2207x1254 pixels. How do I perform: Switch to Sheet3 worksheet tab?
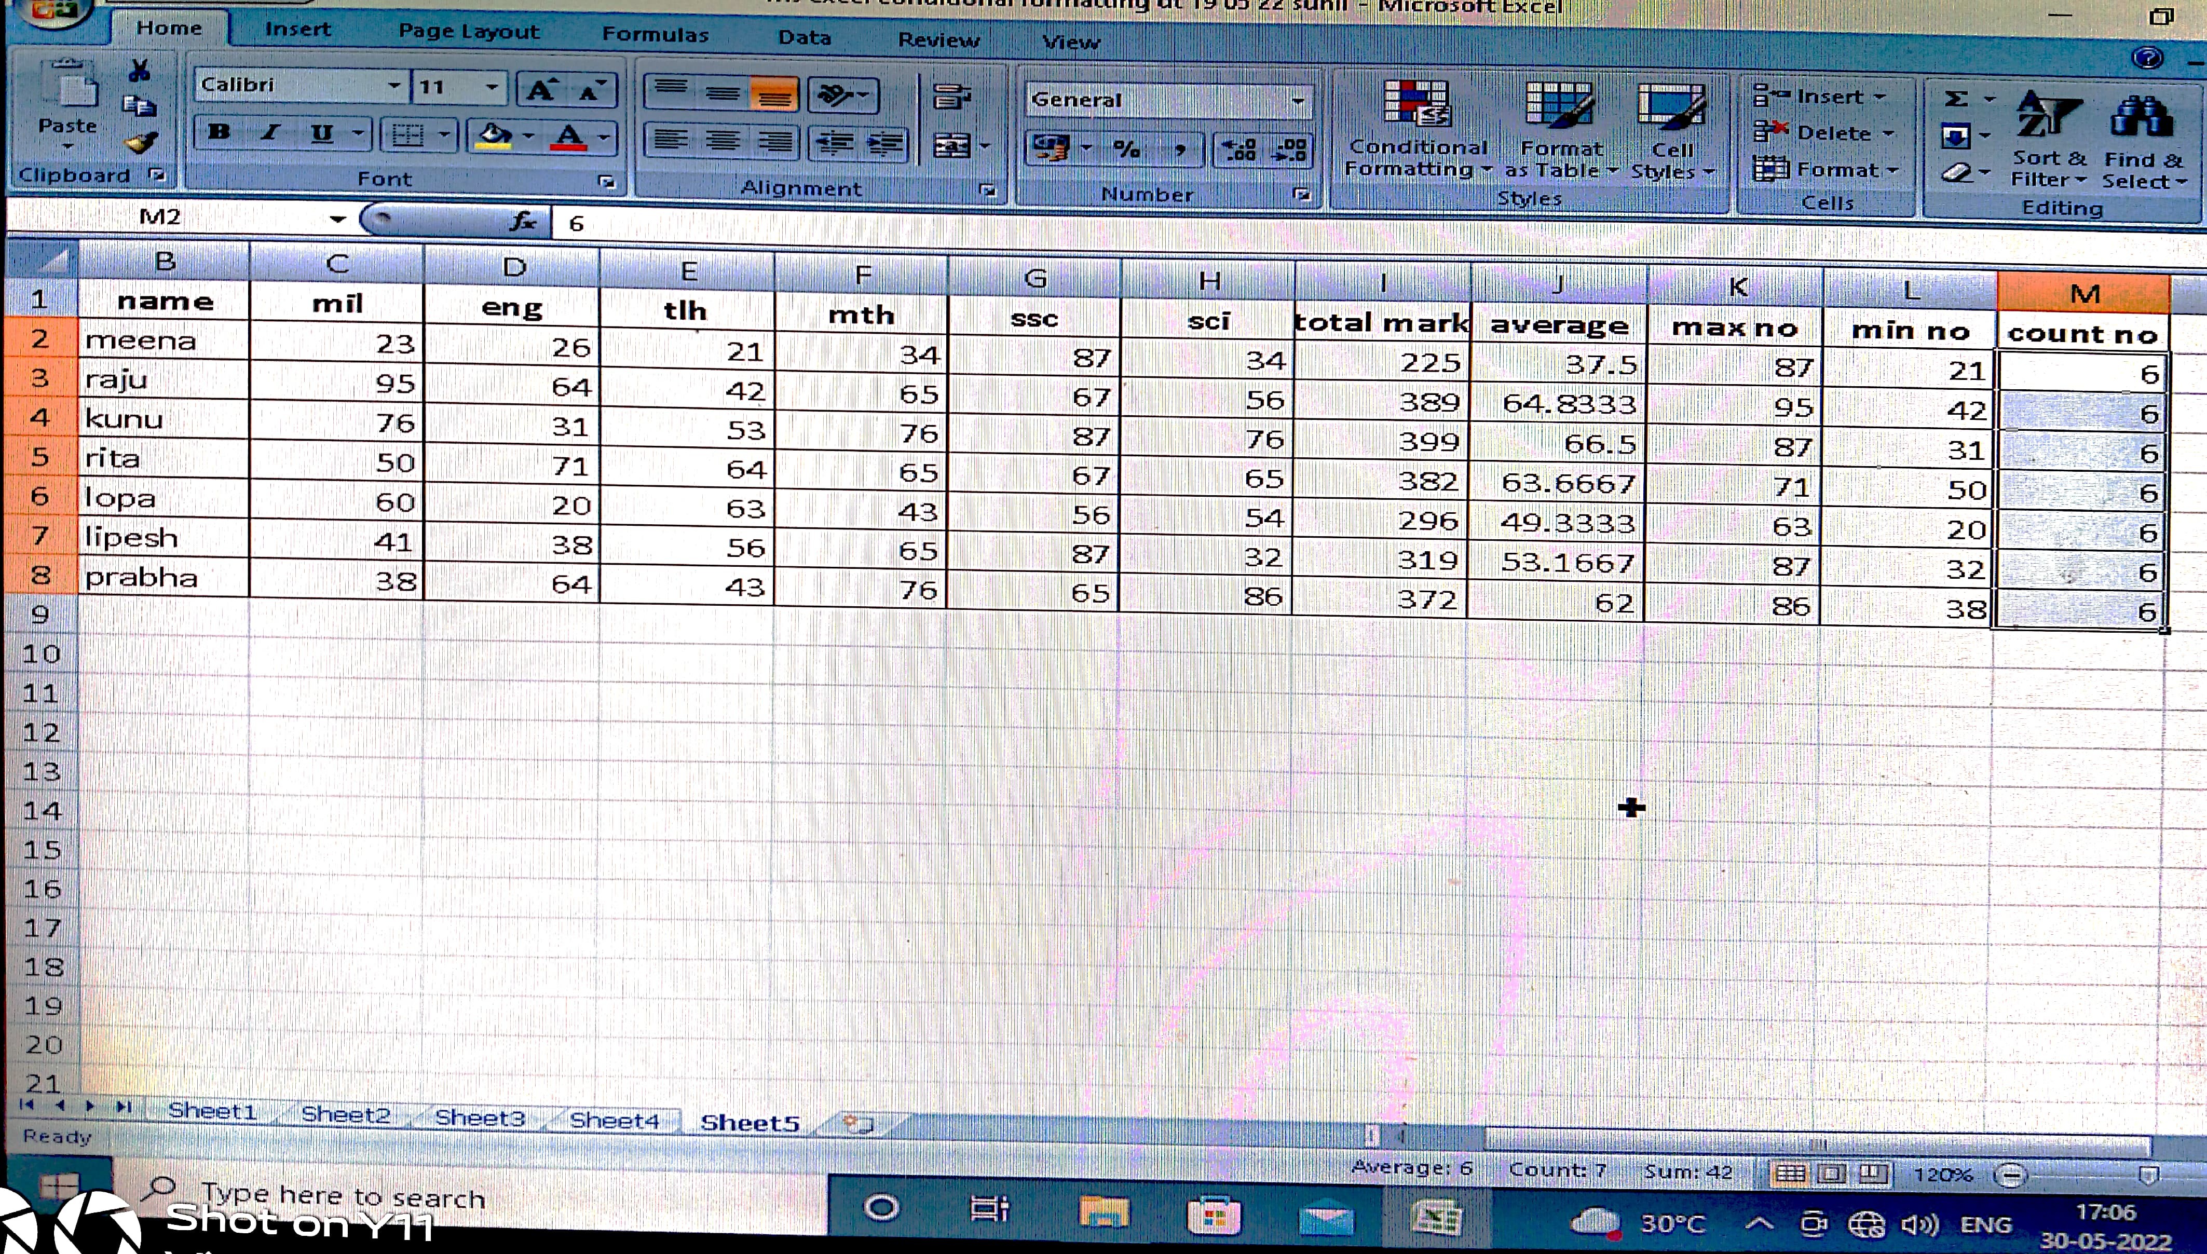click(x=480, y=1117)
